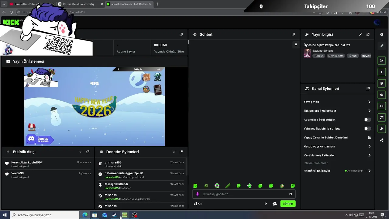Image resolution: width=389 pixels, height=219 pixels.
Task: Click the purple microphone icon in chat
Action: [197, 194]
